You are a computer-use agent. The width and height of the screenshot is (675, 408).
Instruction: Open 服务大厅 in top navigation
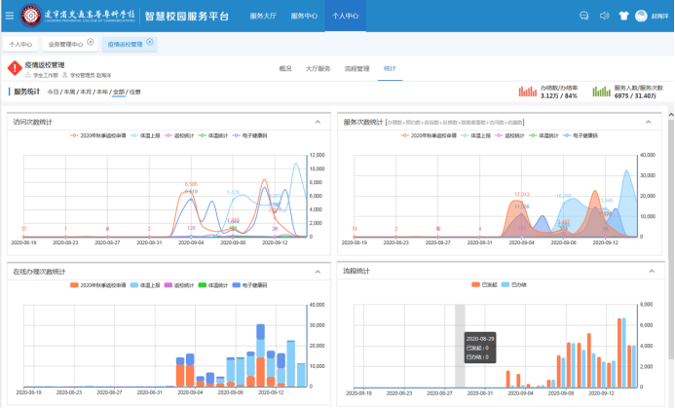pos(263,17)
